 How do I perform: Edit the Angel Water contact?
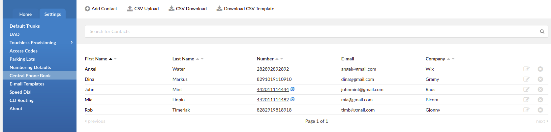pos(526,69)
